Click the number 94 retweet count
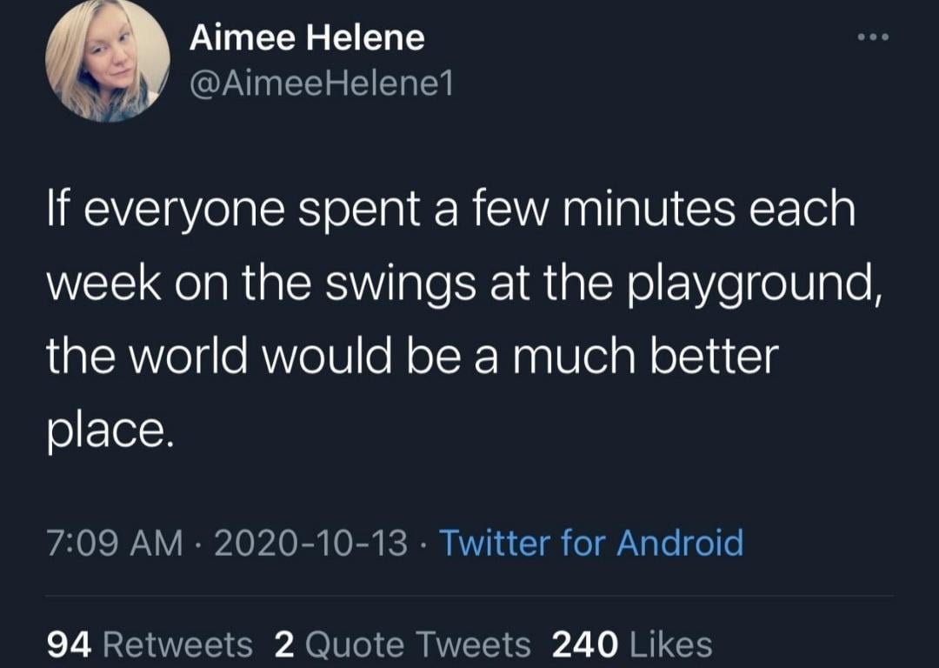939x668 pixels. 69,645
